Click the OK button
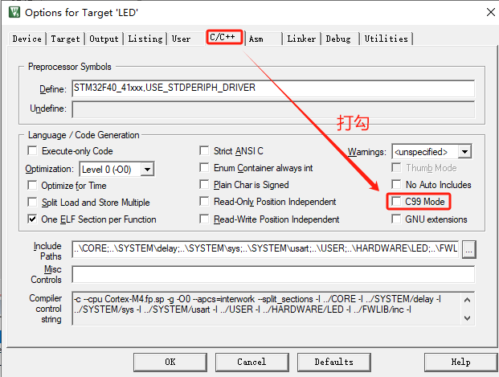The width and height of the screenshot is (499, 377). click(x=170, y=362)
